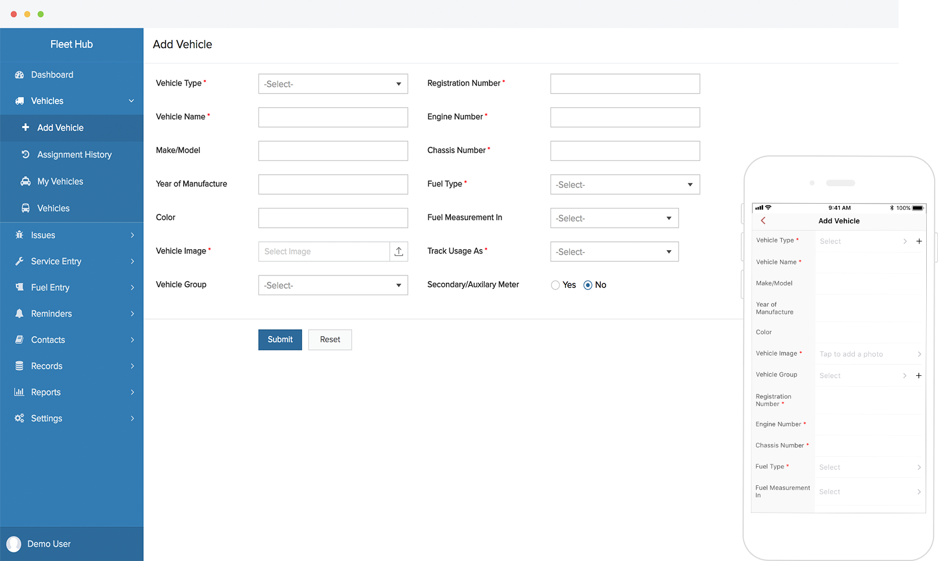
Task: Tap the plus icon beside mobile Vehicle Type
Action: (x=919, y=241)
